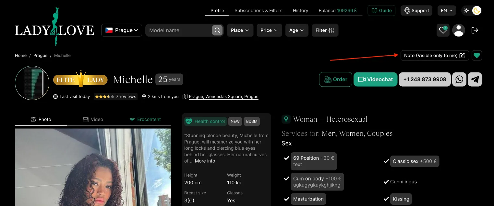Click the map icon before address

(185, 97)
